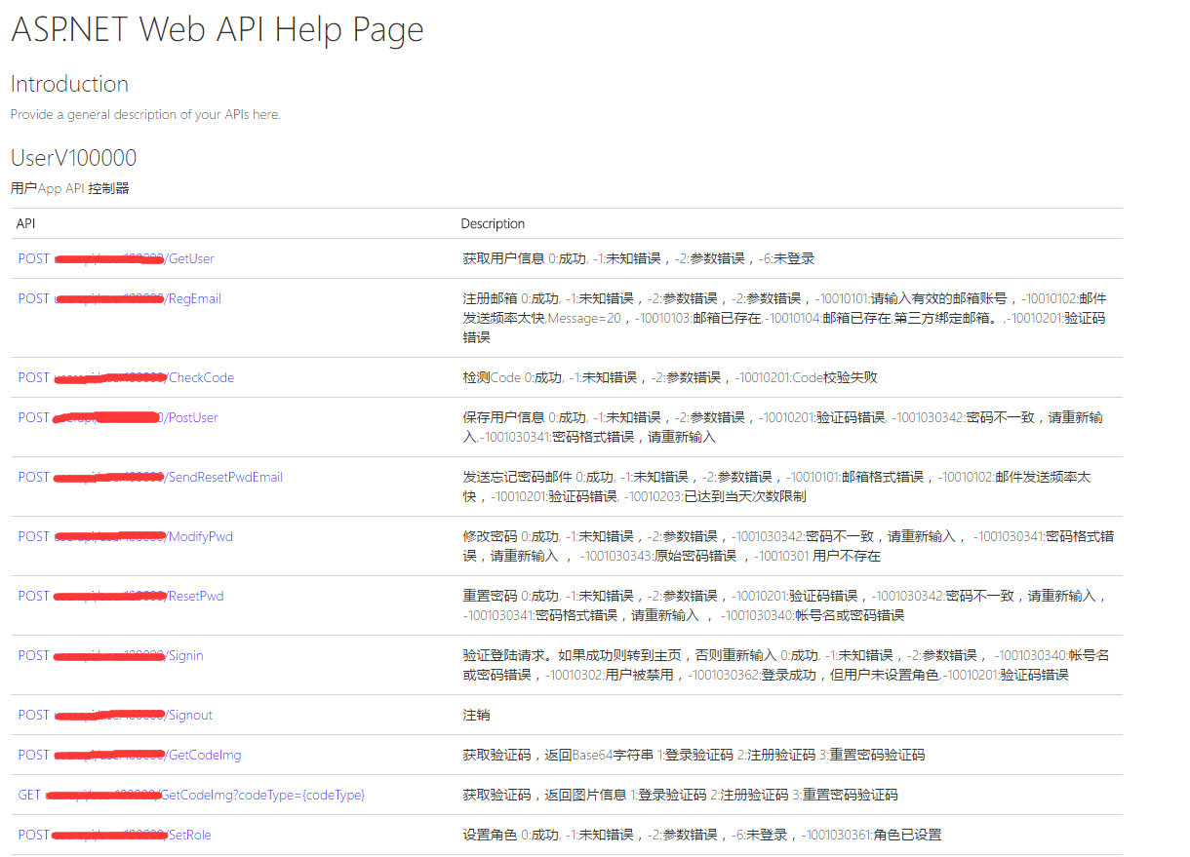Open the PostUser API documentation link
The image size is (1190, 857).
(192, 417)
